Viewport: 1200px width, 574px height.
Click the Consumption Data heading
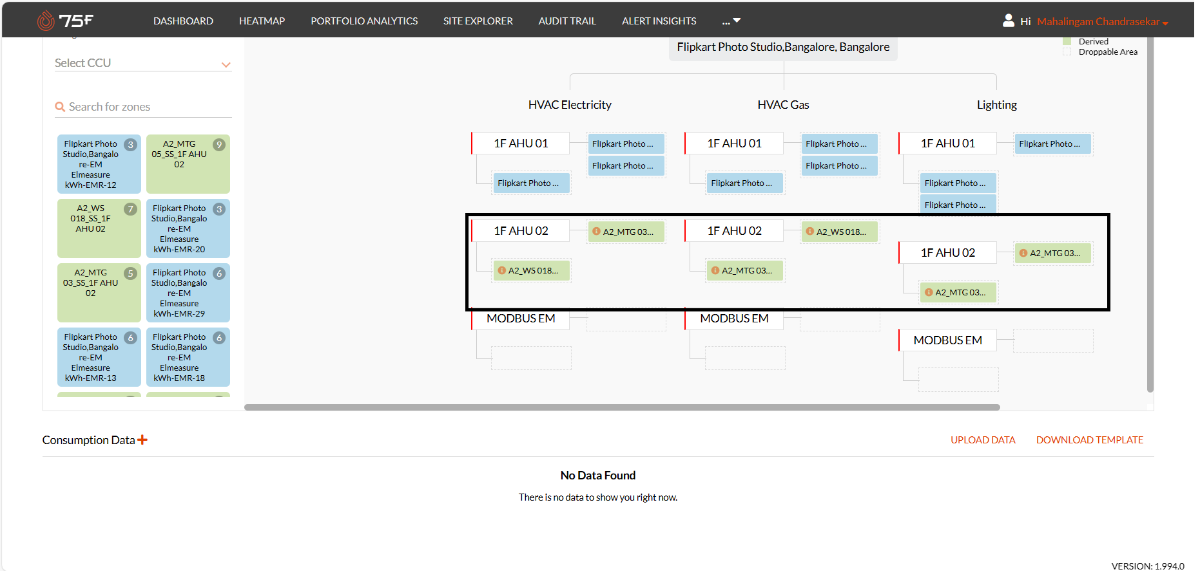coord(88,440)
